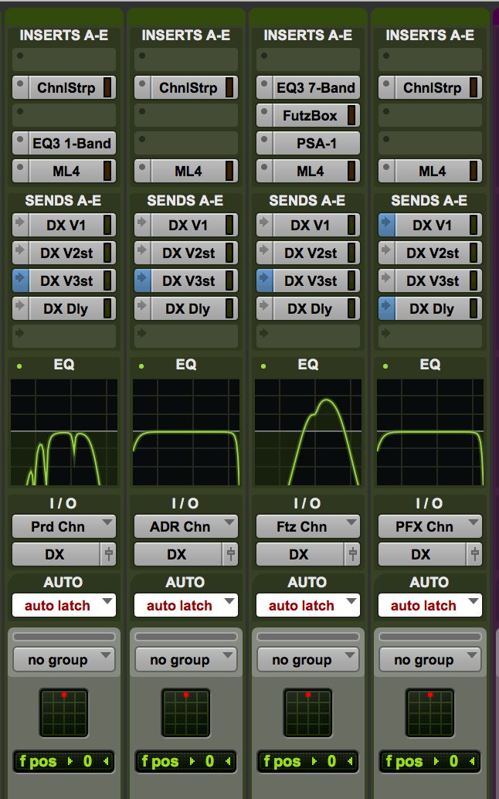
Task: Toggle the meter indicator on the FutzBox insert
Action: [x=351, y=115]
